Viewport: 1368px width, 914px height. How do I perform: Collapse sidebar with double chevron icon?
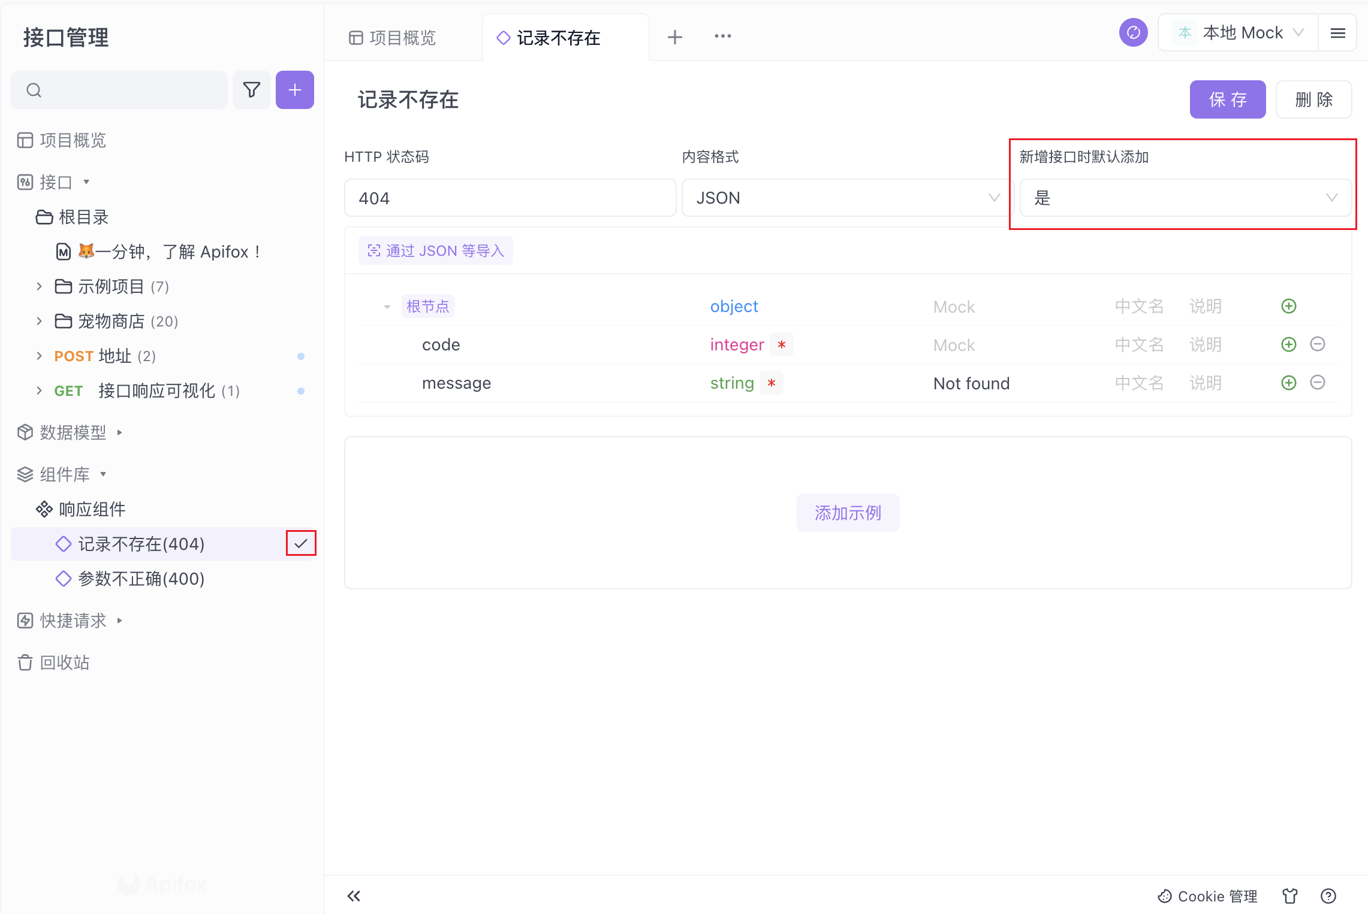[x=354, y=895]
